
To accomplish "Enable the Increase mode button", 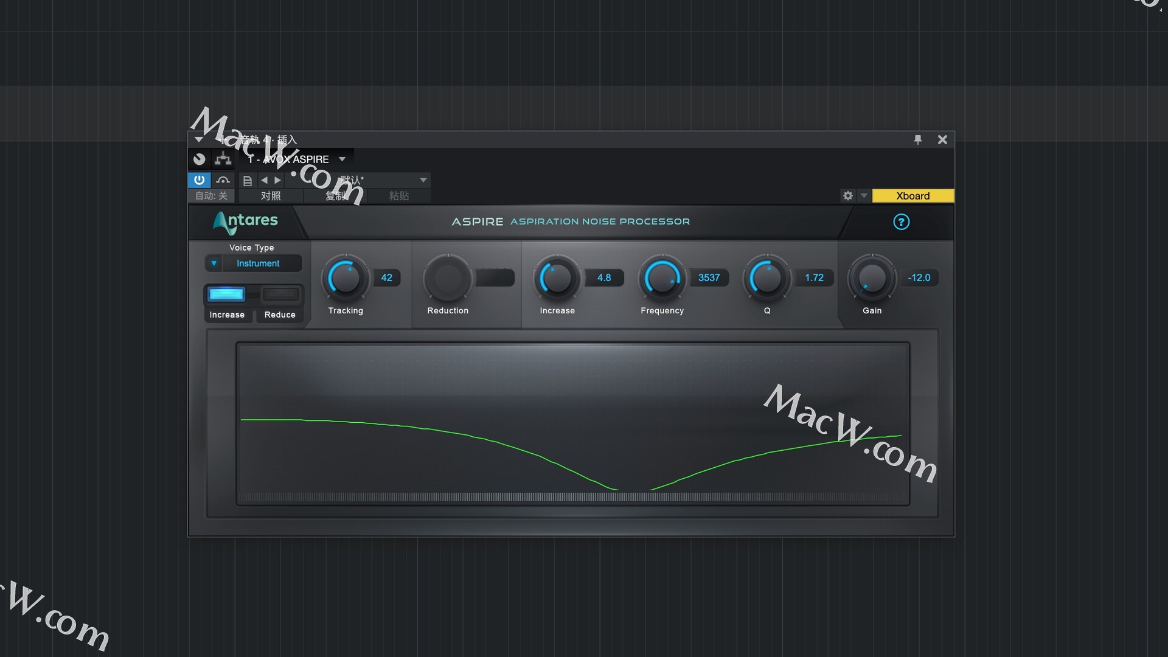I will tap(226, 294).
